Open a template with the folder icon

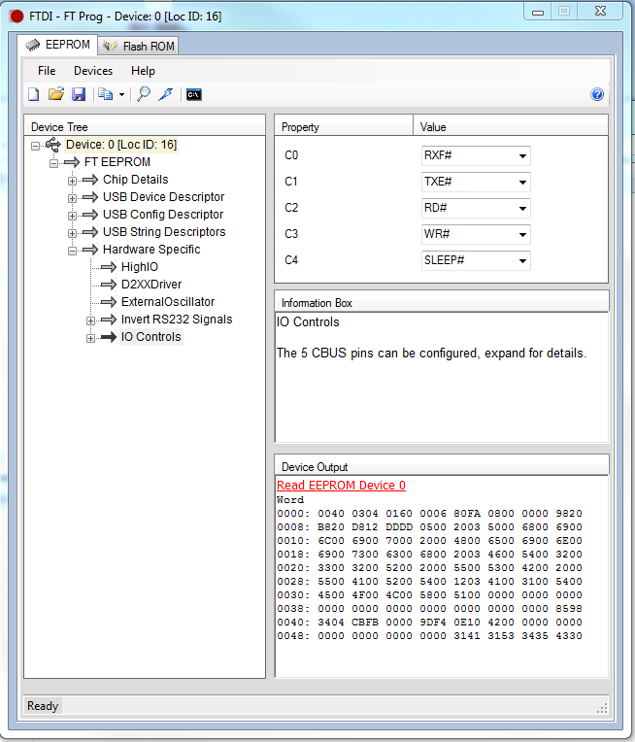pyautogui.click(x=56, y=94)
